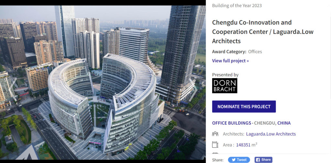
Task: Share on Twitter via Tweet button
Action: point(239,160)
